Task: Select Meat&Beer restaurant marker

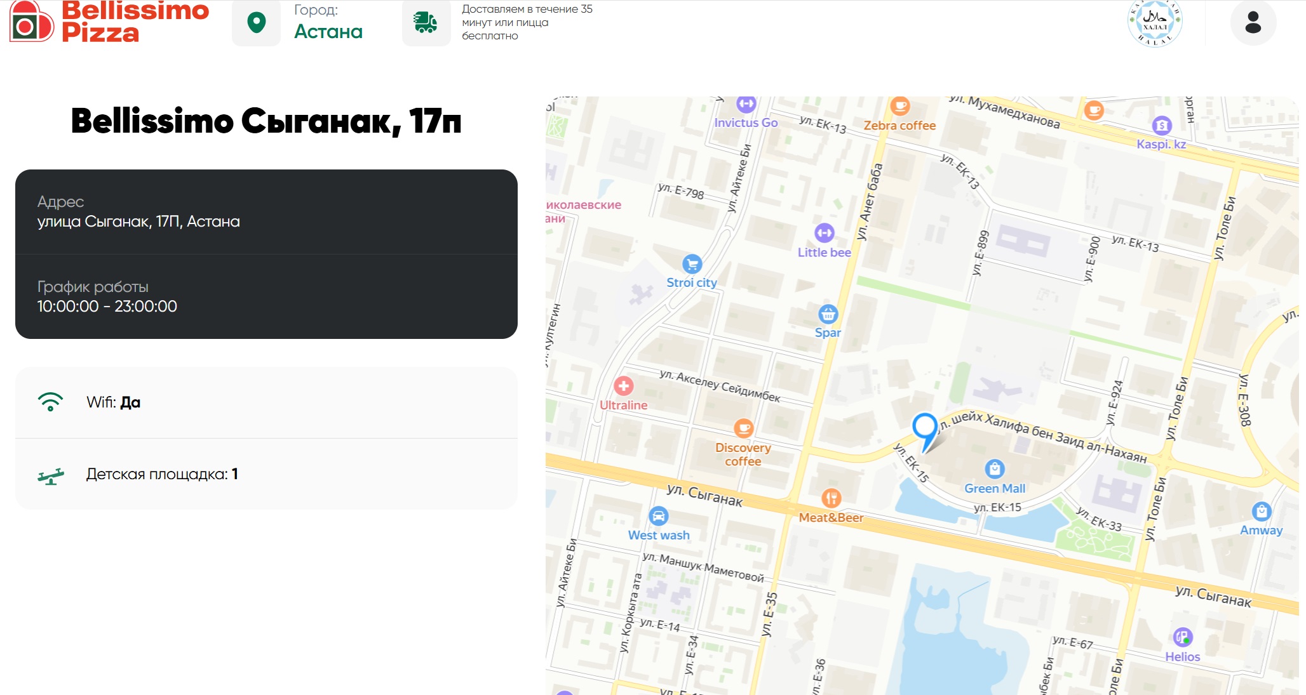Action: click(x=831, y=498)
